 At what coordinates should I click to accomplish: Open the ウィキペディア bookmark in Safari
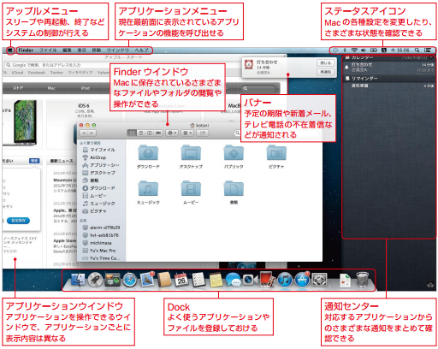(x=80, y=73)
